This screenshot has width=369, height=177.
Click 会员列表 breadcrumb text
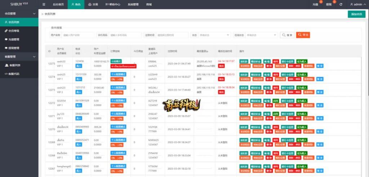tap(50, 14)
